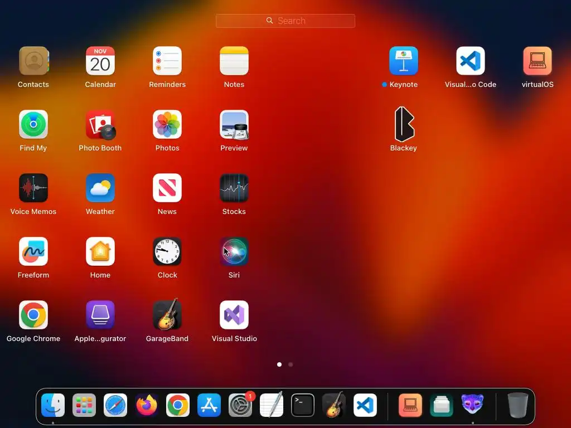Image resolution: width=571 pixels, height=428 pixels.
Task: Open the Blackey app
Action: [404, 124]
